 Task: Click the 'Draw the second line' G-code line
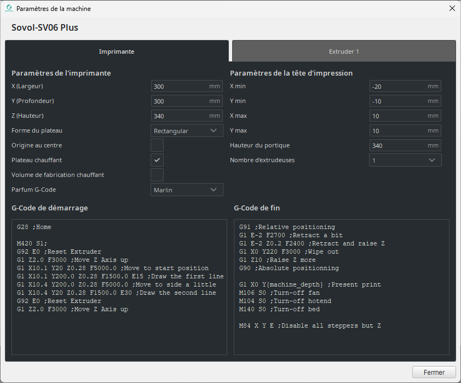click(117, 293)
